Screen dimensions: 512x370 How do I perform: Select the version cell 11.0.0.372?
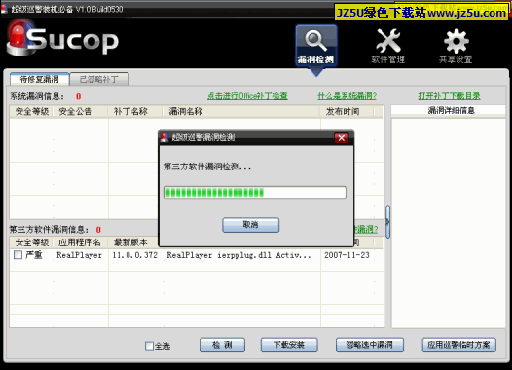(135, 255)
